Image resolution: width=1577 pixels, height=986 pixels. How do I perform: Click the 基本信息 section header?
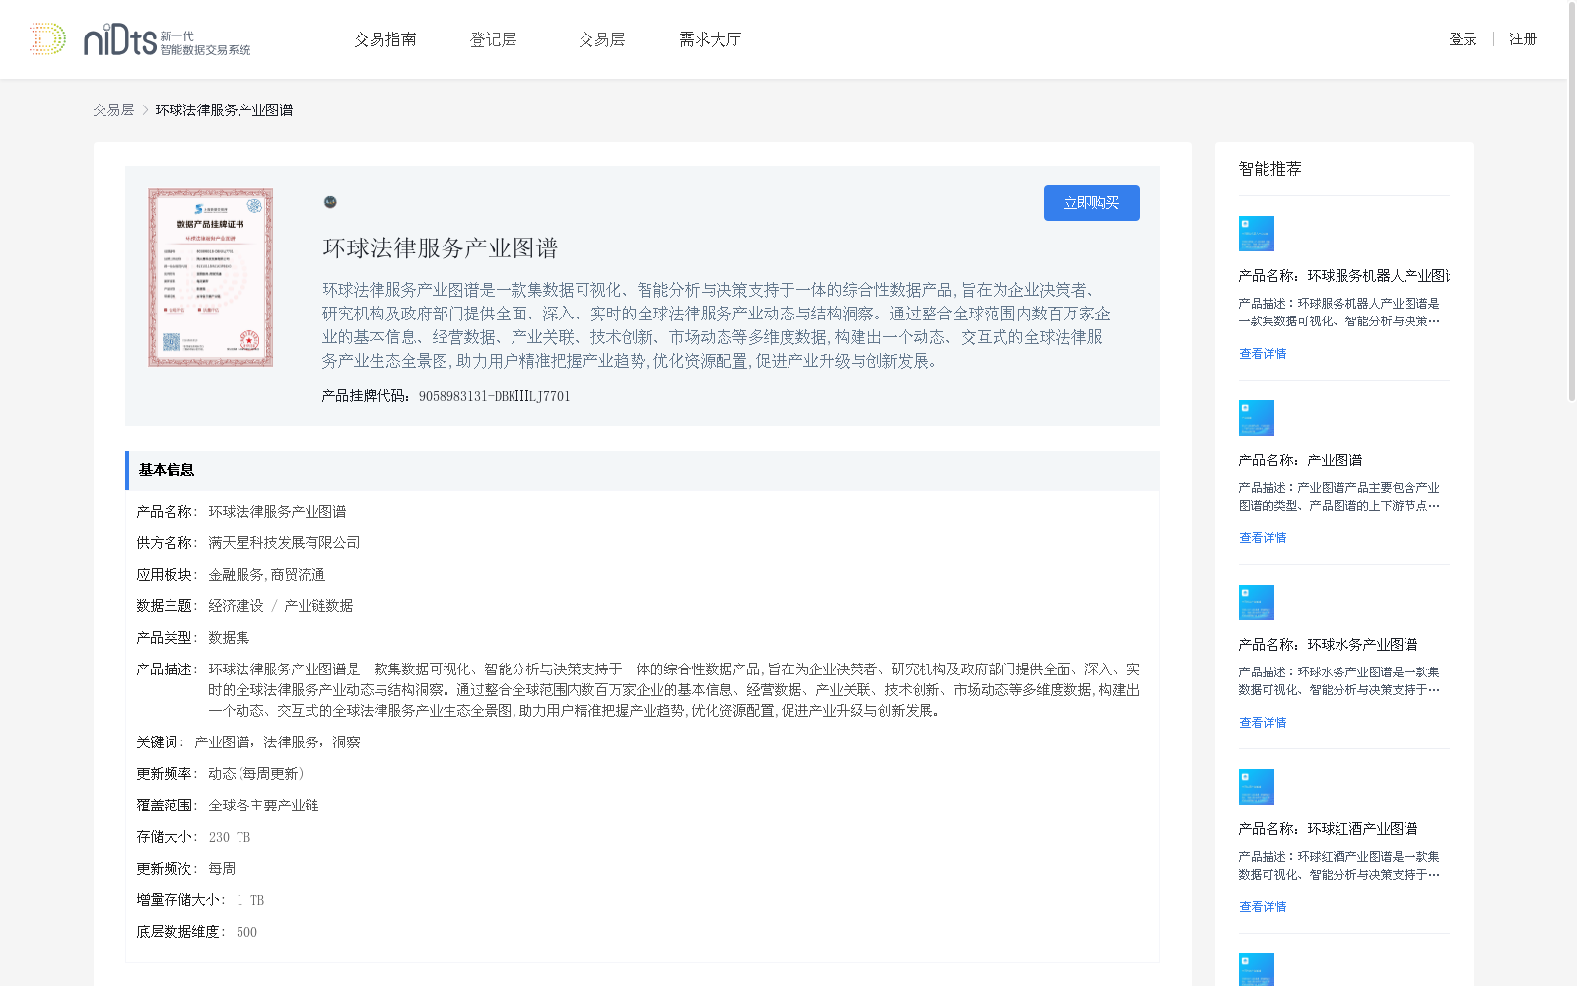point(643,470)
